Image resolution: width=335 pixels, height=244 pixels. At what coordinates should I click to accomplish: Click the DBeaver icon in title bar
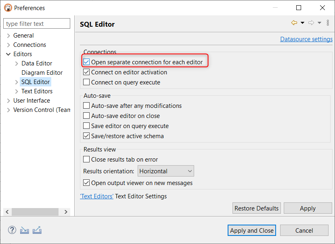[8, 8]
